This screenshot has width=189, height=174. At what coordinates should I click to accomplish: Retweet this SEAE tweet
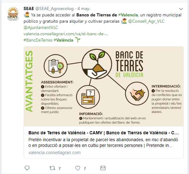[x=52, y=168]
